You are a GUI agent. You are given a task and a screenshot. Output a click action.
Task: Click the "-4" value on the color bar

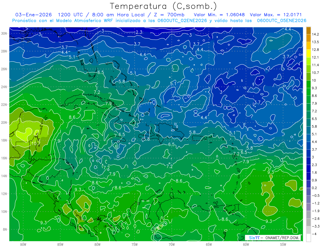[314, 234]
